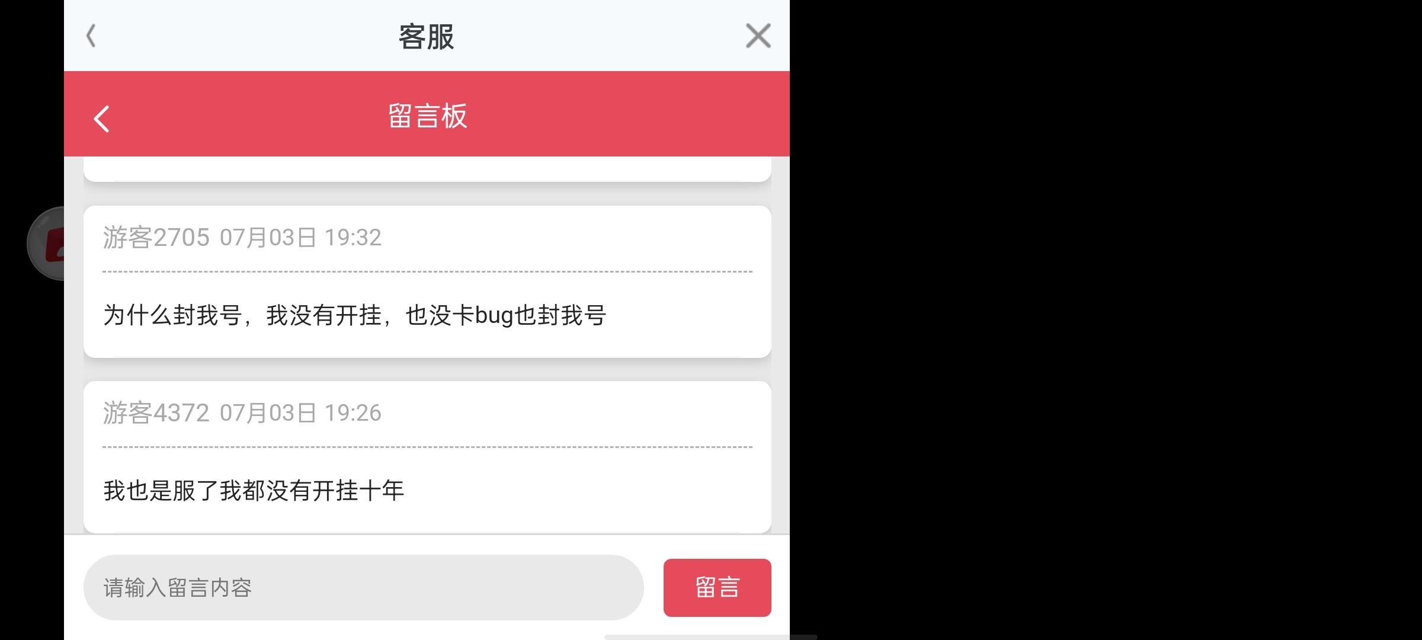Go back using white arrow beside 留言板
Viewport: 1422px width, 640px height.
[x=102, y=119]
